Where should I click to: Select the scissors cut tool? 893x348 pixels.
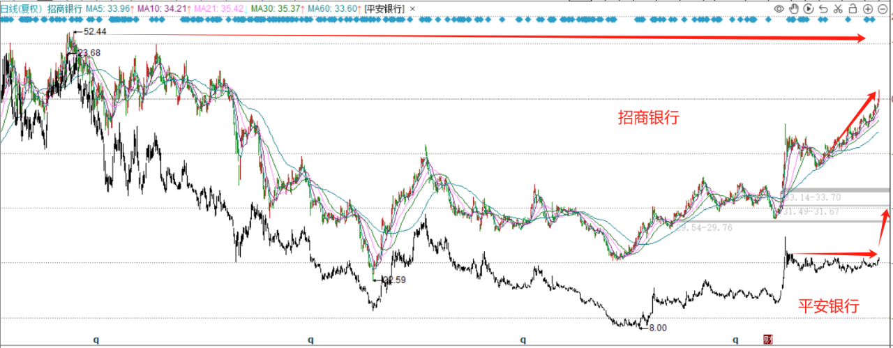pyautogui.click(x=838, y=9)
